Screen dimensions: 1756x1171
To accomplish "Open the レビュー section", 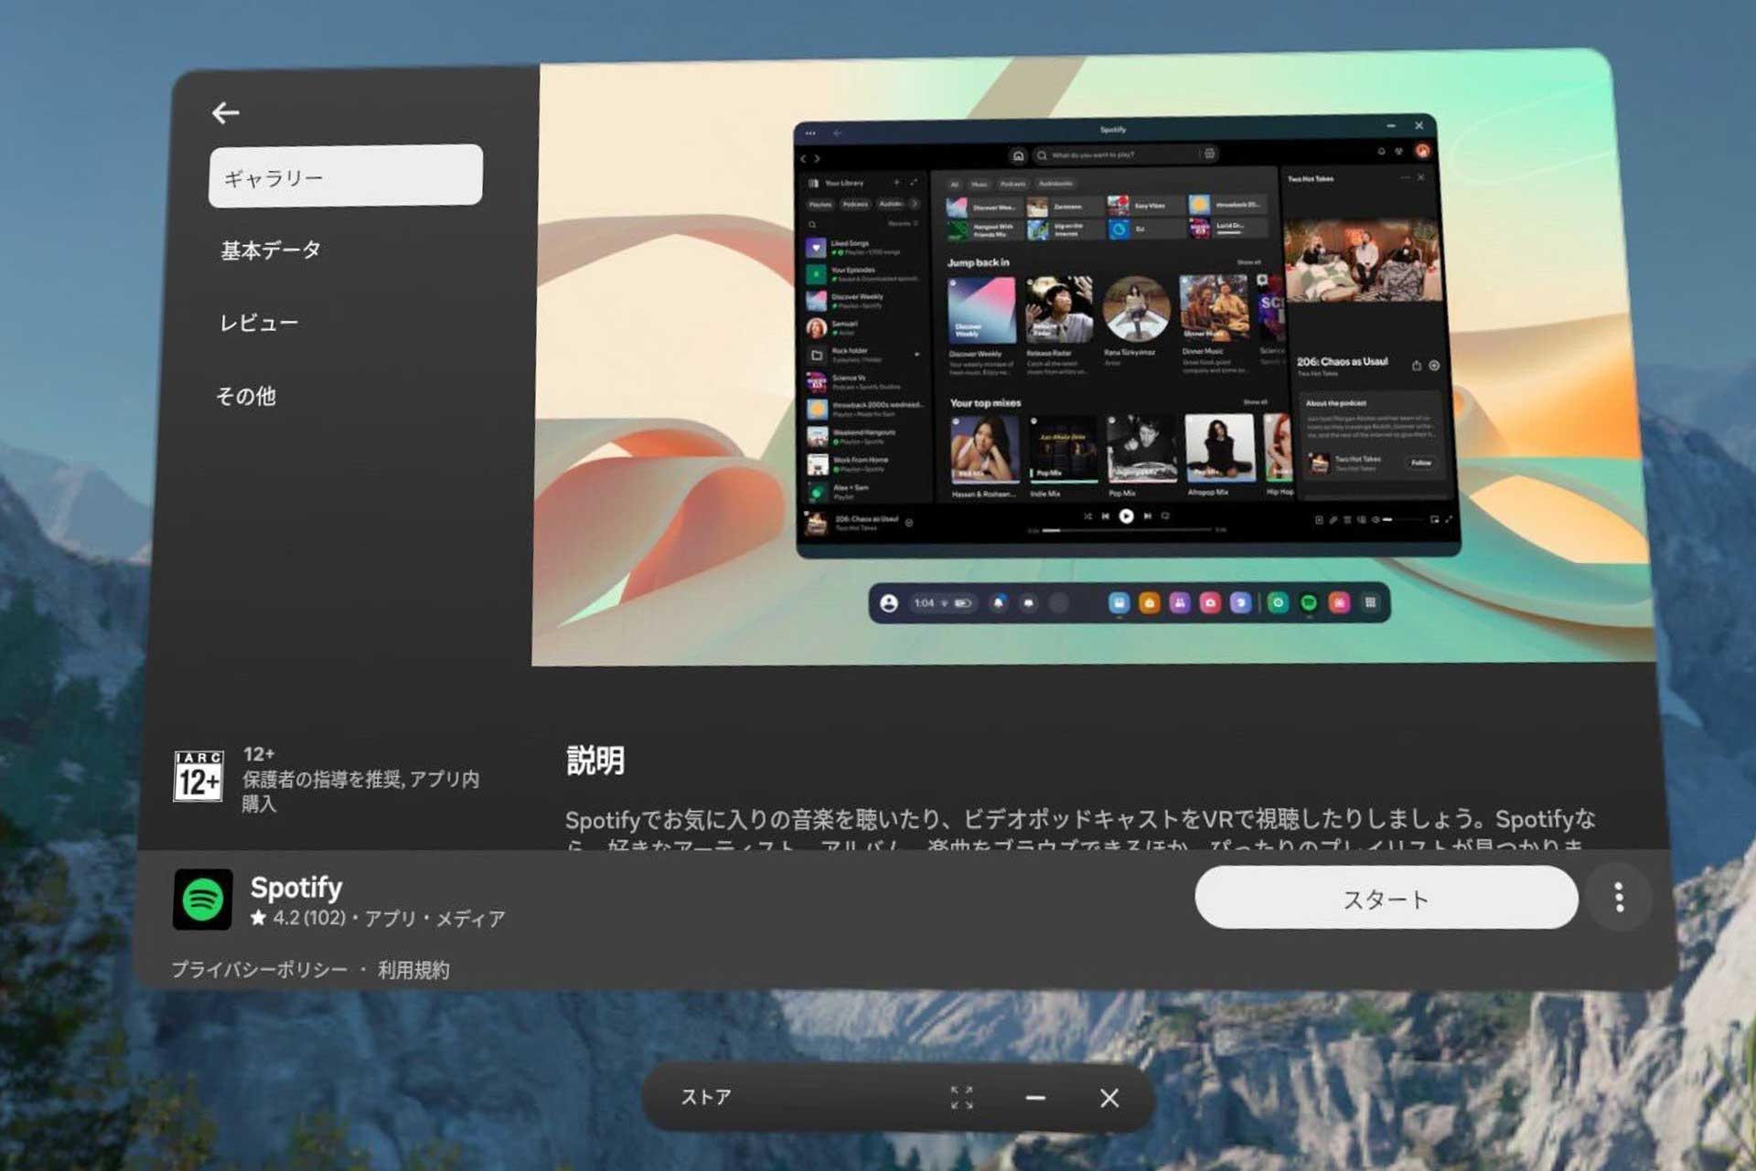I will pyautogui.click(x=259, y=323).
